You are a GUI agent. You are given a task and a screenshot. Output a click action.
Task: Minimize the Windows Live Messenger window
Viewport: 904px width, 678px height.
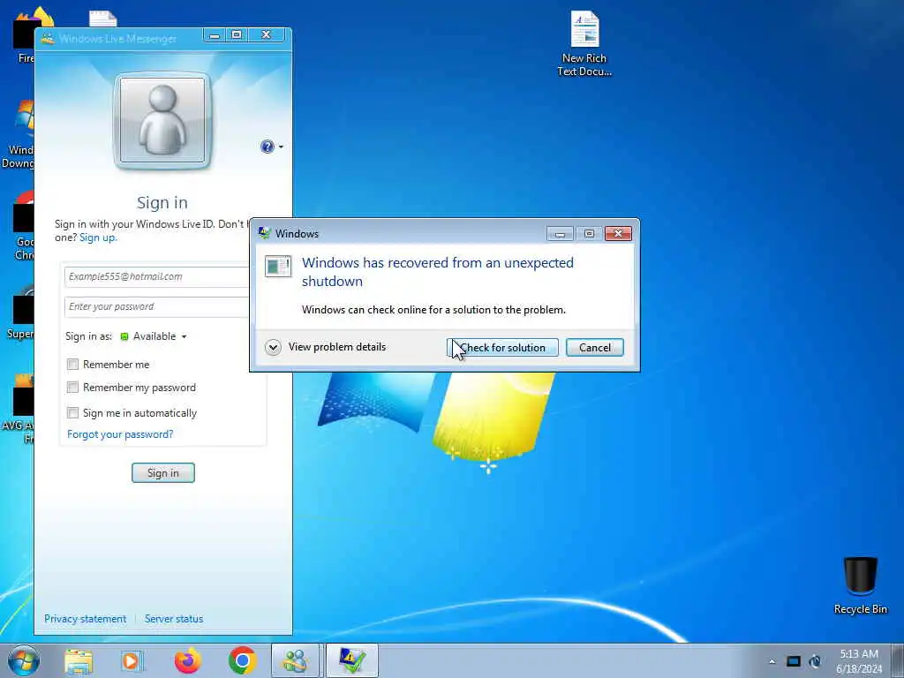click(x=215, y=35)
